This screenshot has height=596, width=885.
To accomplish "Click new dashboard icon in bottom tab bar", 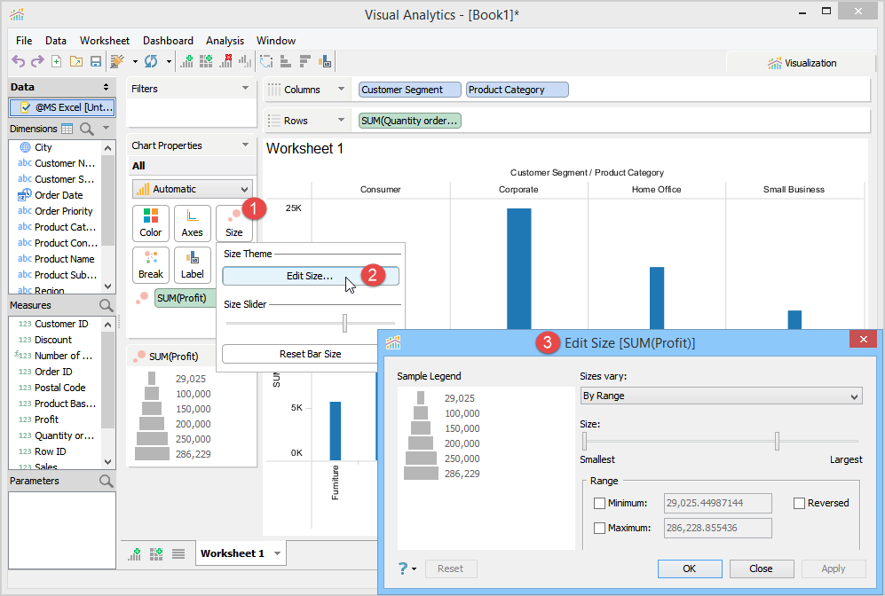I will (156, 553).
